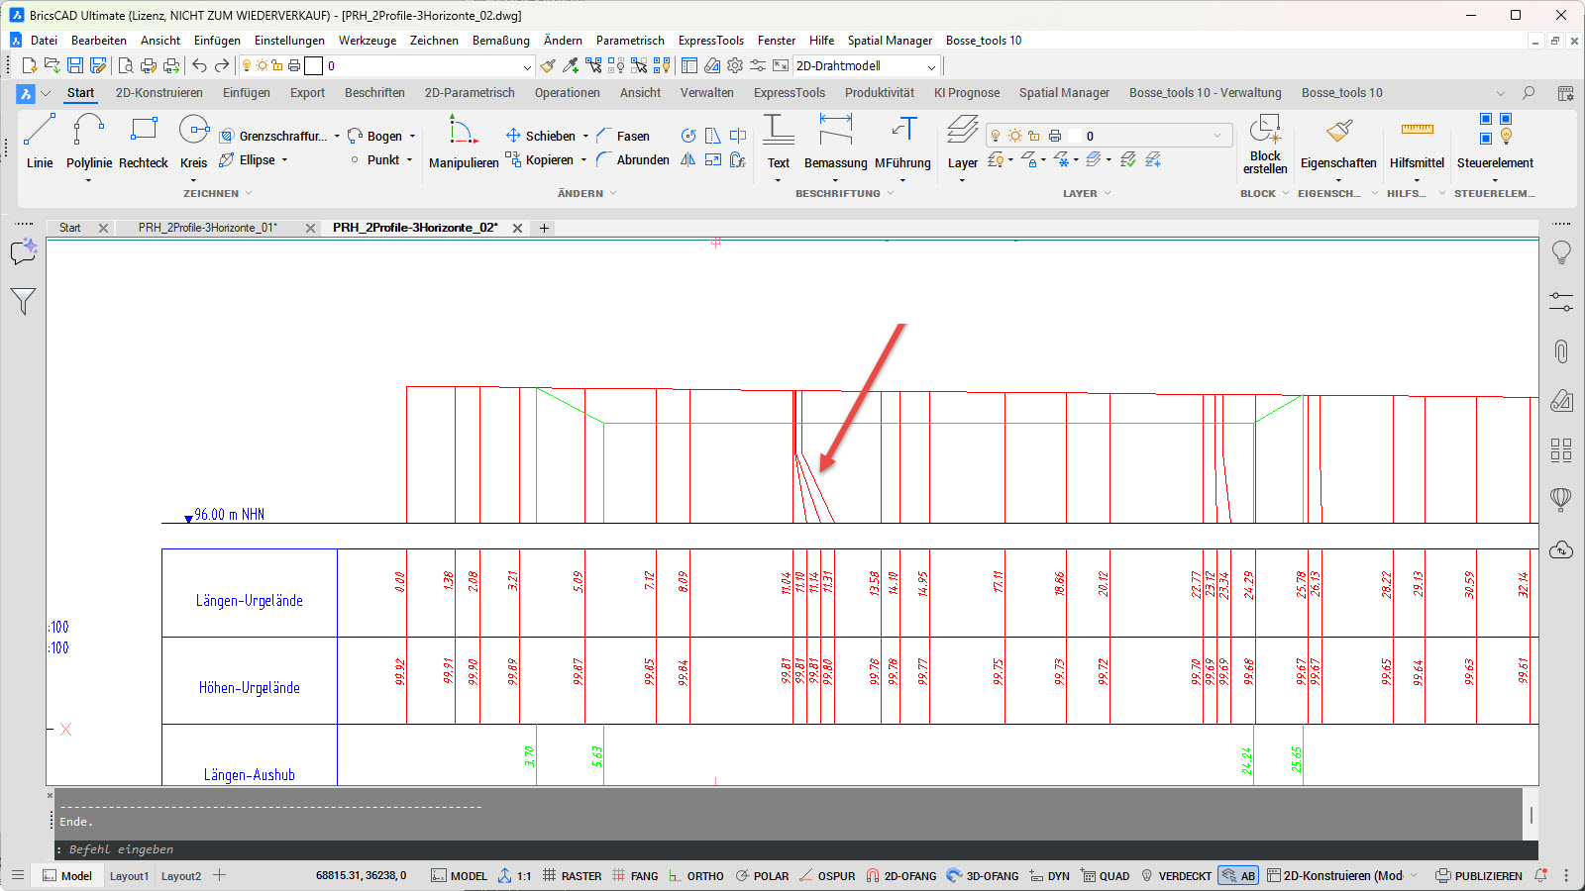Viewport: 1585px width, 891px height.
Task: Open Eigenschaften paintbrush tool
Action: click(1338, 142)
